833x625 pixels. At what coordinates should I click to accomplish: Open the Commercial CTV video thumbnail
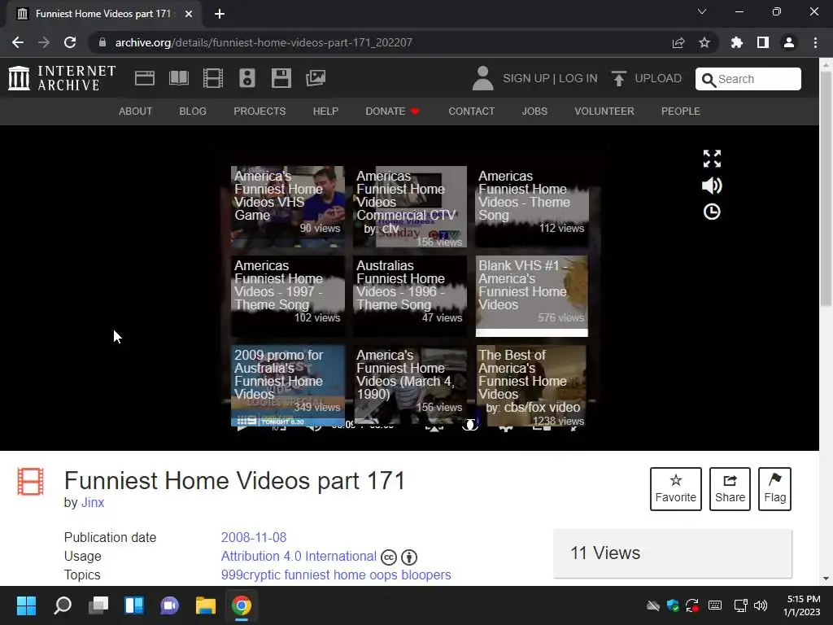(410, 206)
